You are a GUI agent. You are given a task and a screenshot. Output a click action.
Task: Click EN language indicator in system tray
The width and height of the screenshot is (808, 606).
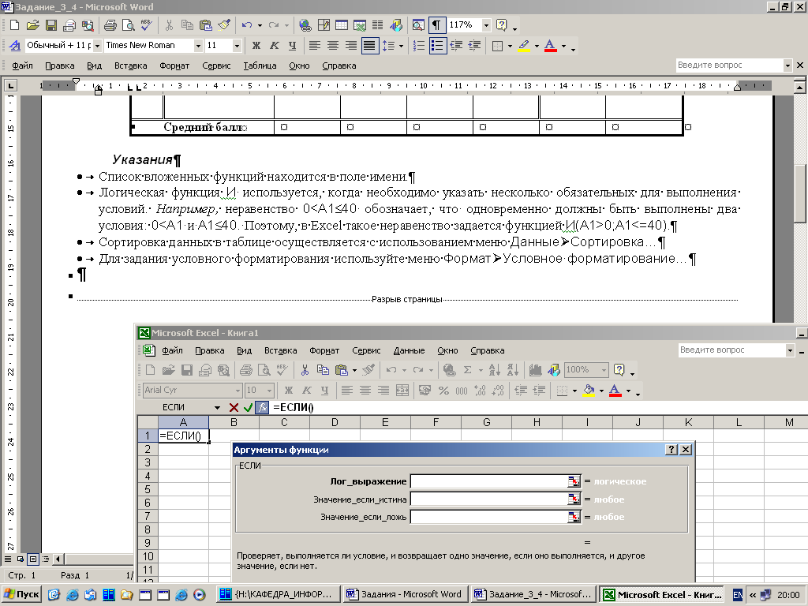(x=738, y=595)
